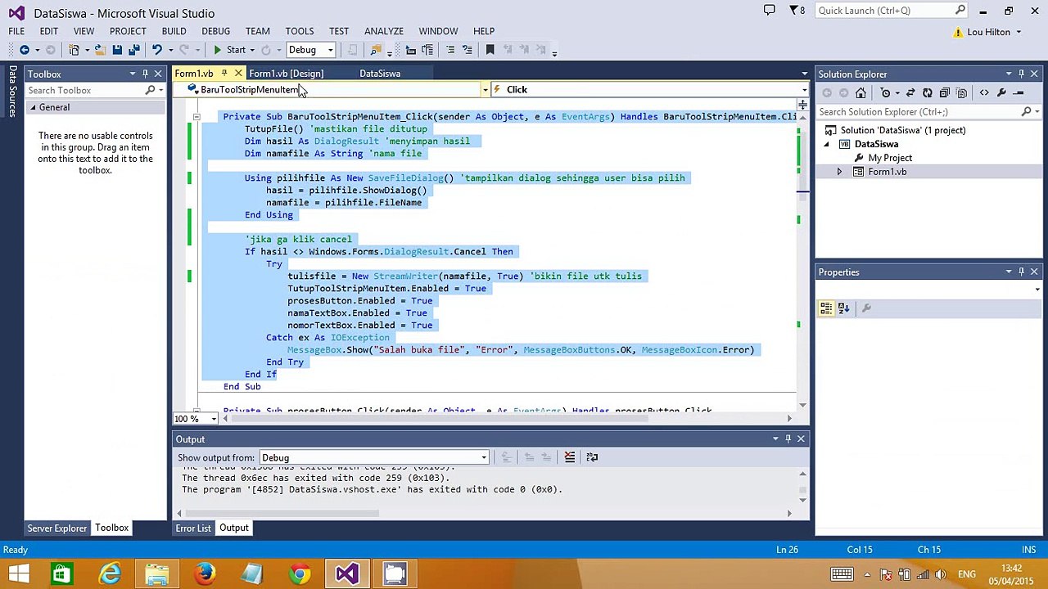Collapse the DataSiswa project node
Image resolution: width=1048 pixels, height=589 pixels.
(826, 145)
